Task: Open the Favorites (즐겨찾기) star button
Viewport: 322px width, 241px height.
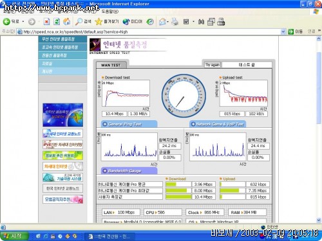Action: click(x=107, y=21)
